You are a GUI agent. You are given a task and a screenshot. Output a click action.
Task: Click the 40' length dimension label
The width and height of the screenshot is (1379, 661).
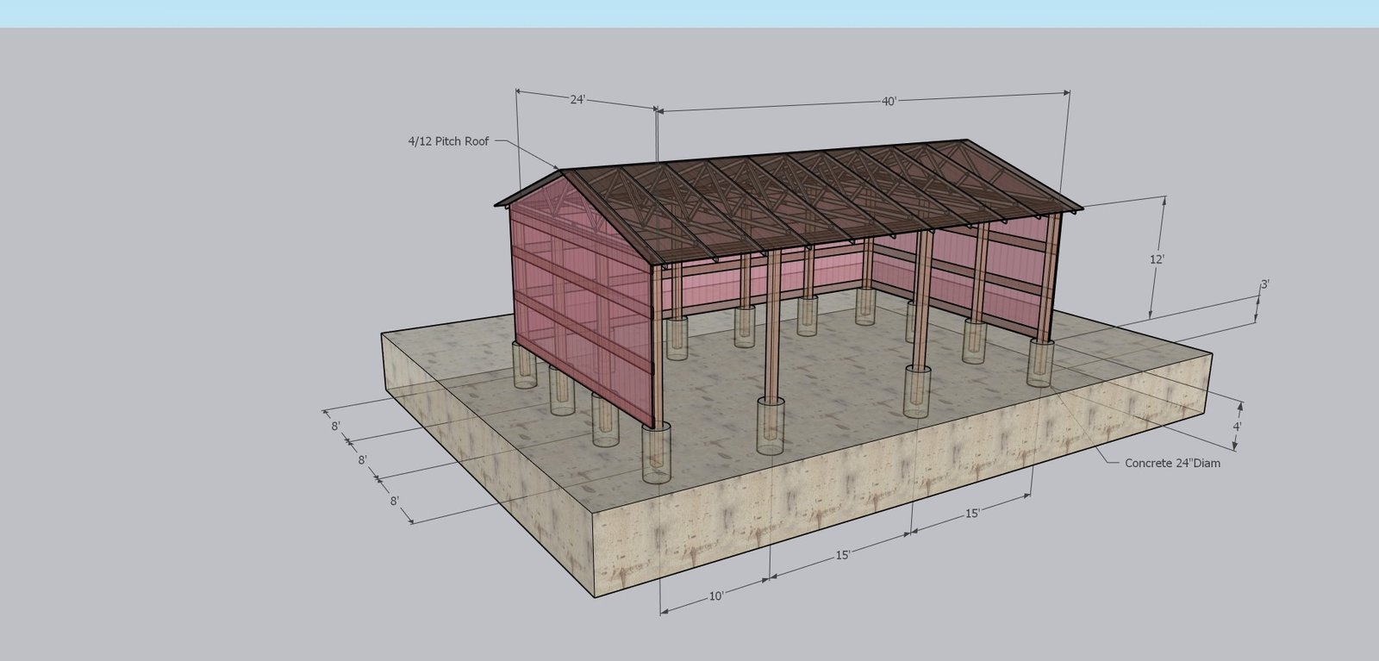click(889, 102)
